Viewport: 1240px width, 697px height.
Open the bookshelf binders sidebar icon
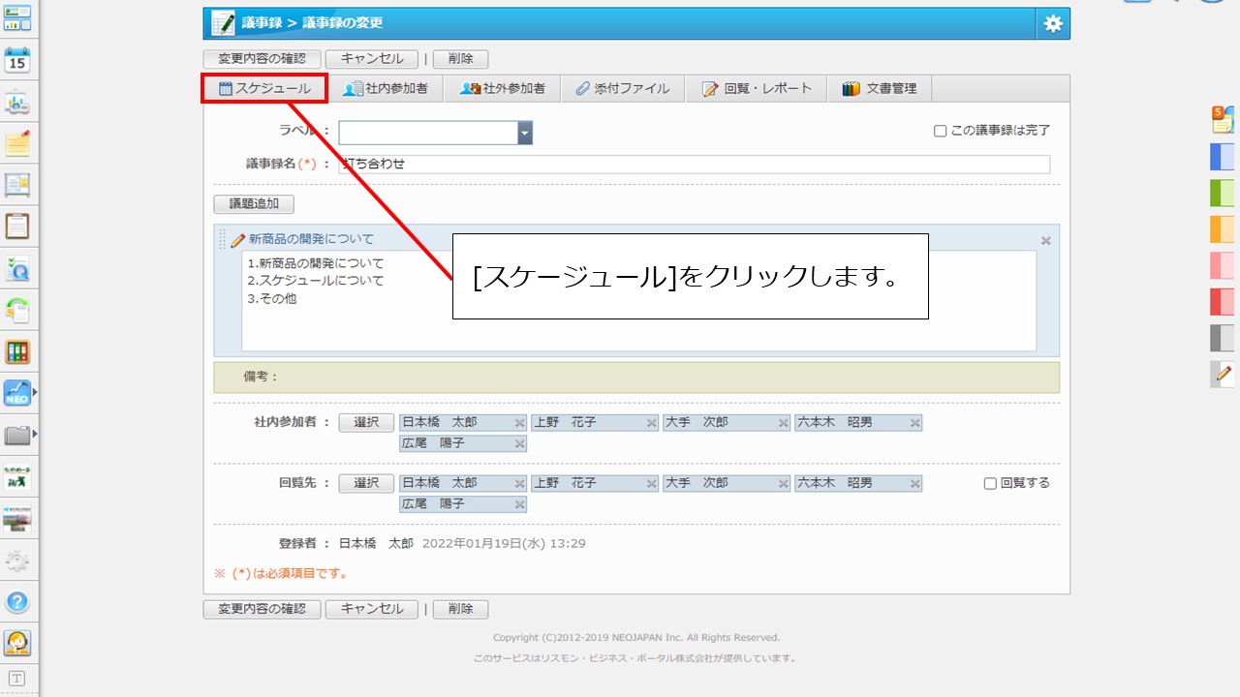click(17, 351)
